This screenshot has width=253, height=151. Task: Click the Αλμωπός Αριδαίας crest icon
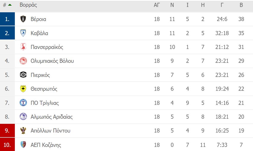[x=23, y=117]
